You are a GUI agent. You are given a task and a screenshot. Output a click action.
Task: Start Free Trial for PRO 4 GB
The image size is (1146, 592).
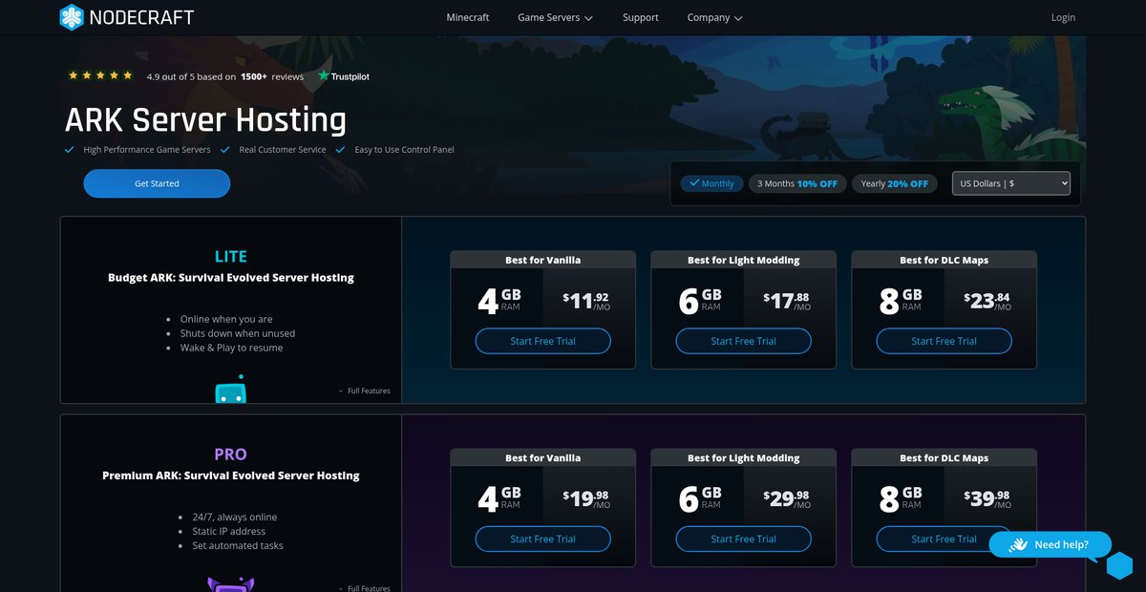click(542, 539)
